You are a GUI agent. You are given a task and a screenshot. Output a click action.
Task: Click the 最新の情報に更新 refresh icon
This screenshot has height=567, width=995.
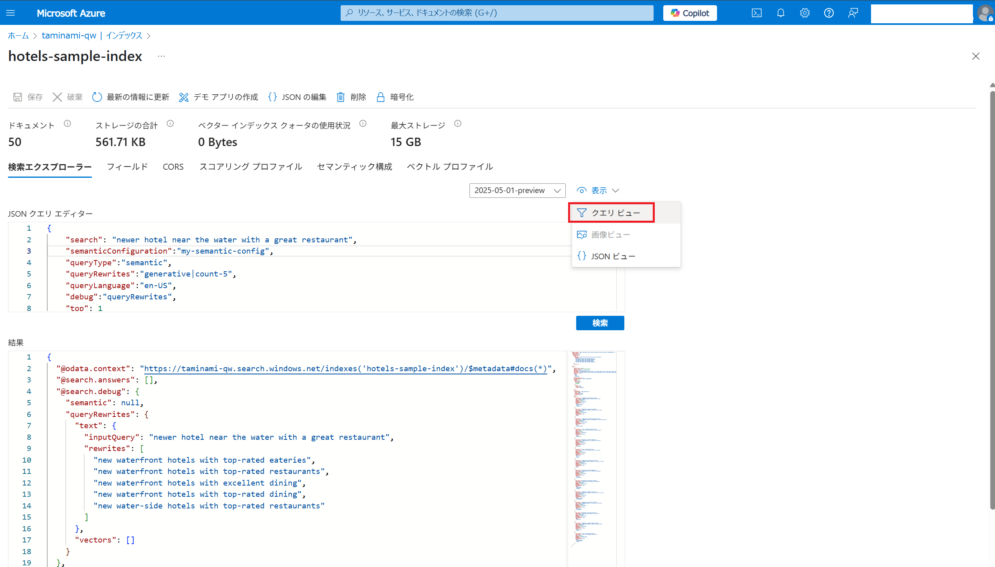(97, 97)
